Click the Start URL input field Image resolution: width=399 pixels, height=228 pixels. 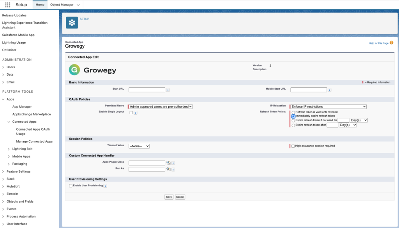pyautogui.click(x=147, y=90)
